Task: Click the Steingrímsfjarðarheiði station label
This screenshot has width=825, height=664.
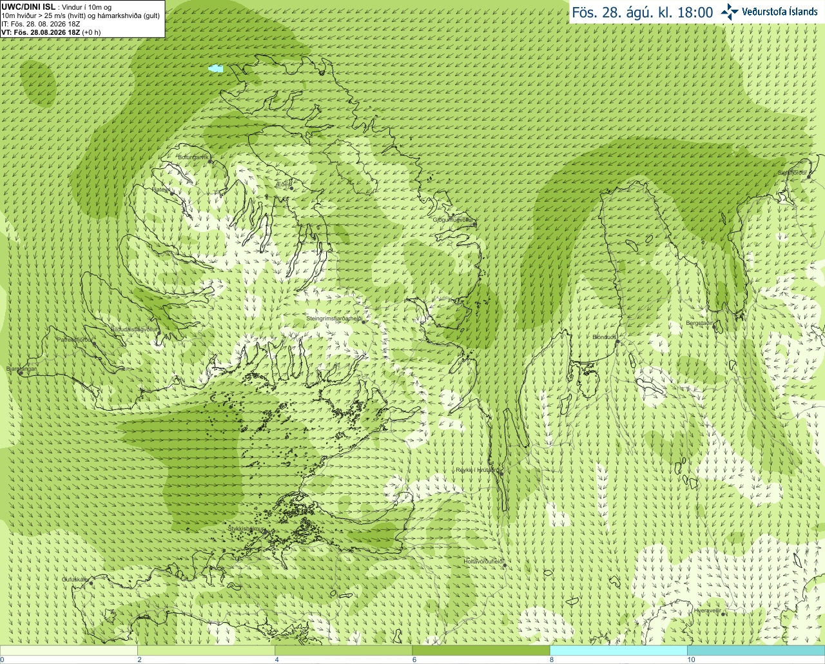Action: 333,318
